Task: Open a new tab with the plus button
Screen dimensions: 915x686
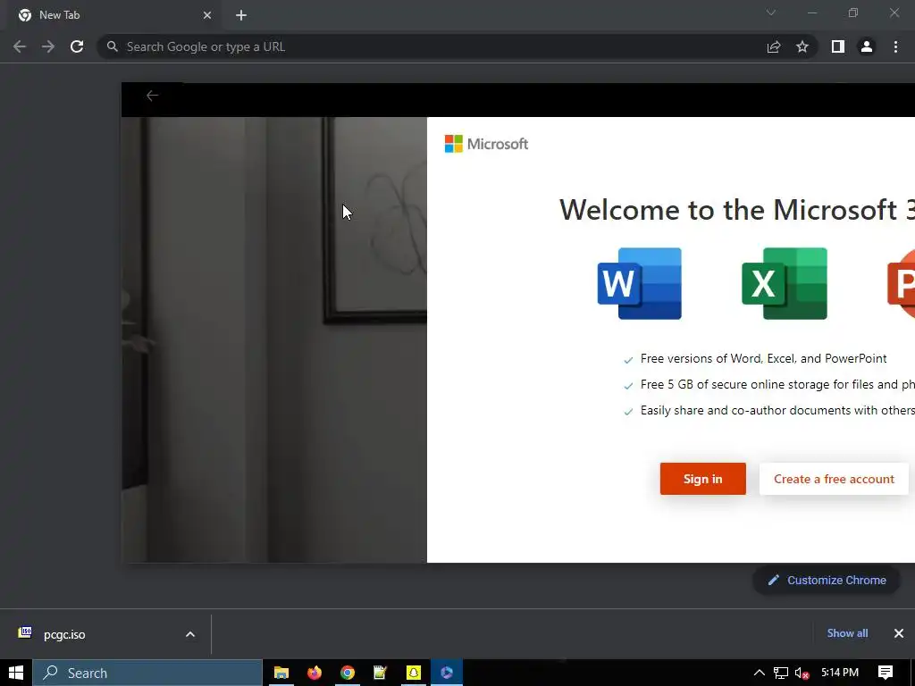Action: point(241,15)
